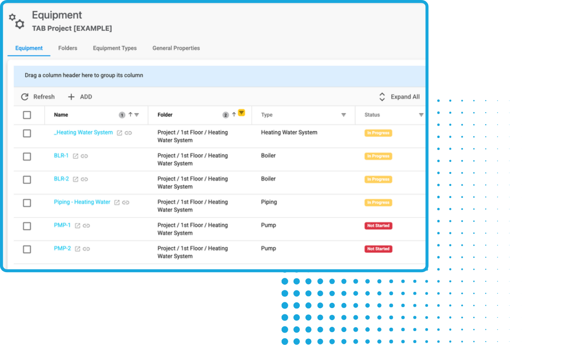Click the plus icon next to ADD
Image resolution: width=577 pixels, height=345 pixels.
(71, 97)
